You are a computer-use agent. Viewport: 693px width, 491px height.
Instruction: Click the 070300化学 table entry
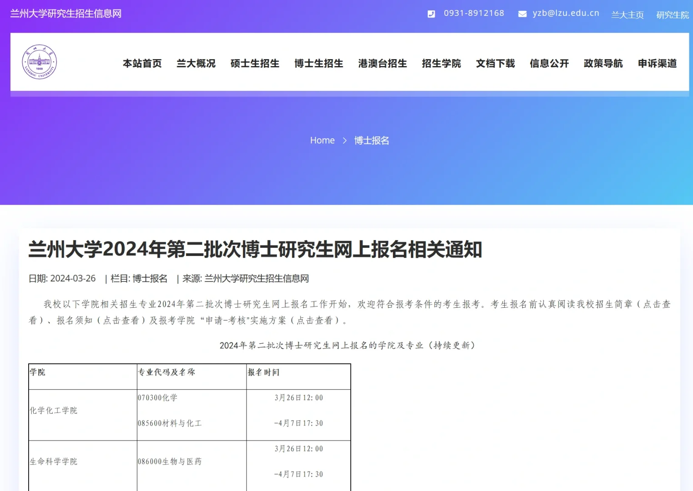(x=158, y=398)
